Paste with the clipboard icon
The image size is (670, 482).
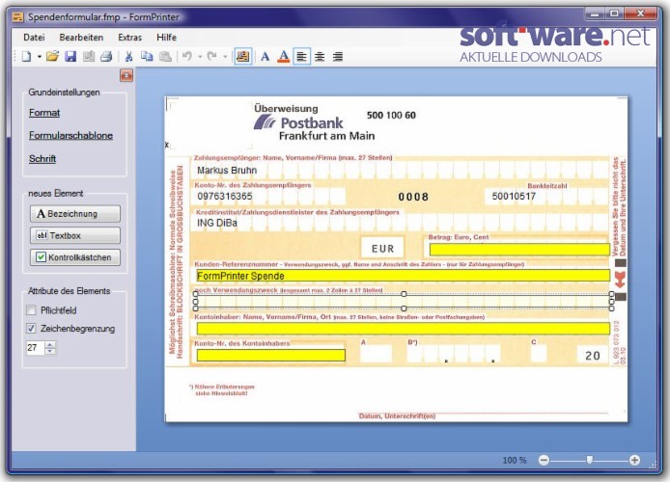point(165,57)
